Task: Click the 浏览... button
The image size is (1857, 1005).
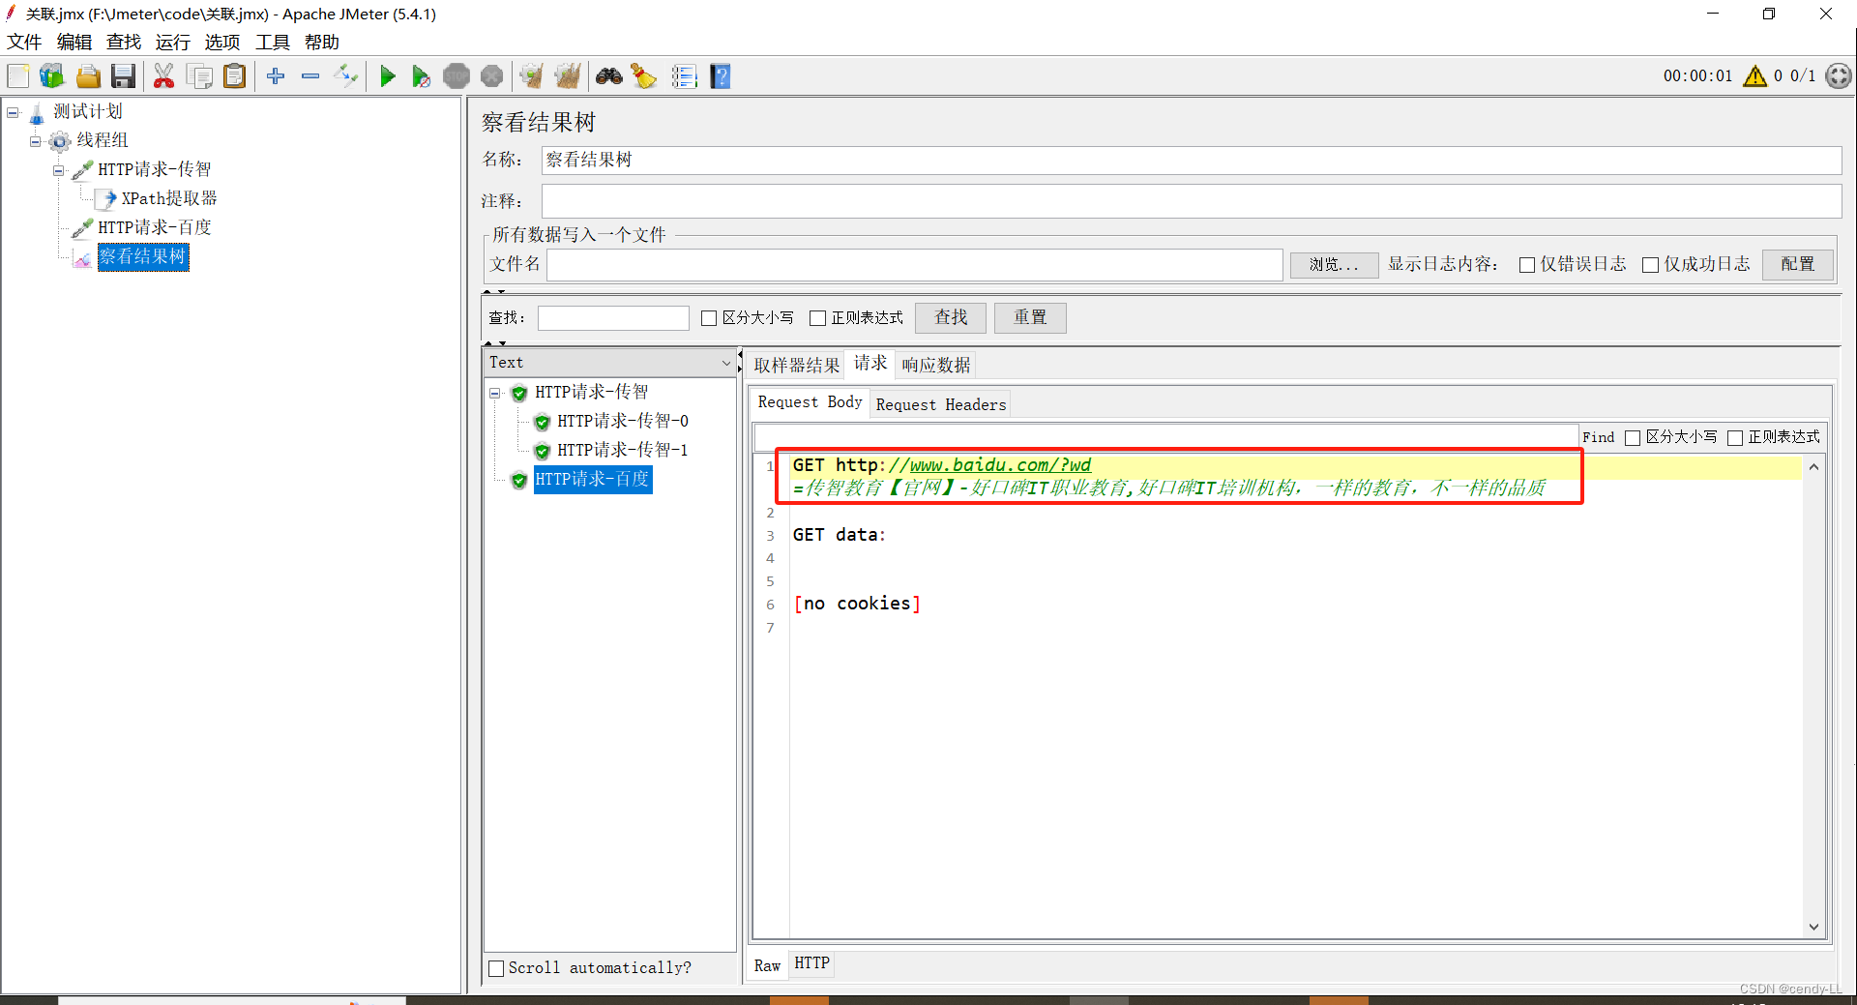Action: click(1334, 264)
